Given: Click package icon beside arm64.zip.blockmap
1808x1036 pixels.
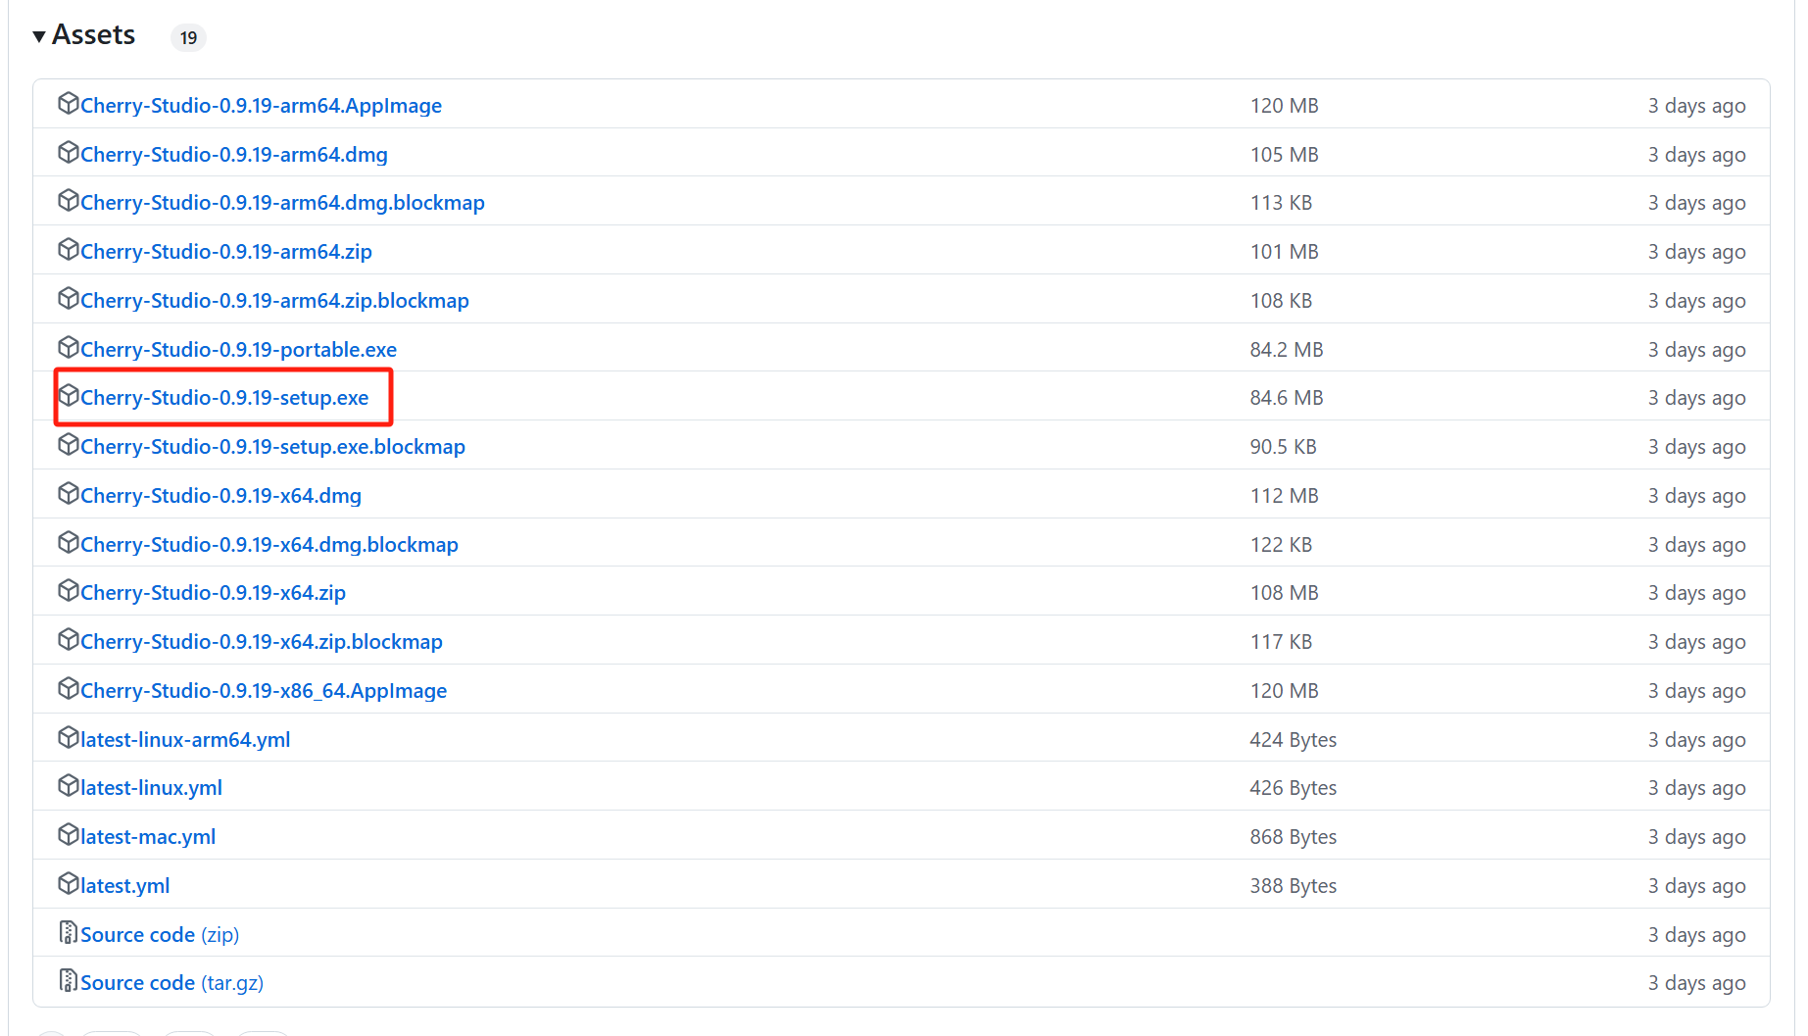Looking at the screenshot, I should tap(68, 298).
